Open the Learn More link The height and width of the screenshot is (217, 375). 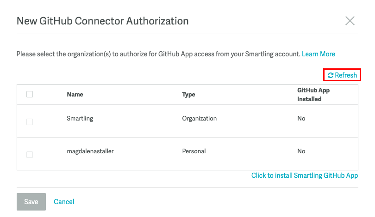tap(319, 54)
